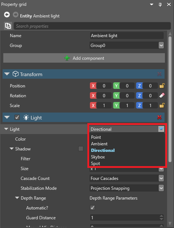The width and height of the screenshot is (174, 228).
Task: Click the Depth Range Parameters text
Action: pos(114,198)
